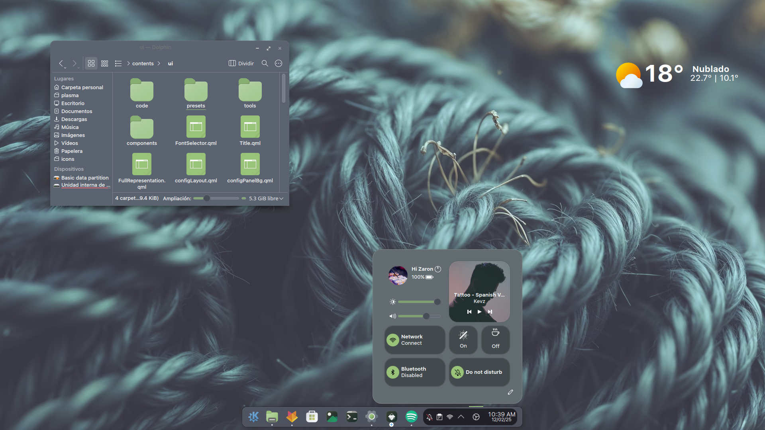Select the code folder

pyautogui.click(x=142, y=93)
